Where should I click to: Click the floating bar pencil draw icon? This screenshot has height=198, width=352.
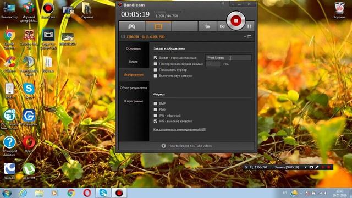(317, 167)
